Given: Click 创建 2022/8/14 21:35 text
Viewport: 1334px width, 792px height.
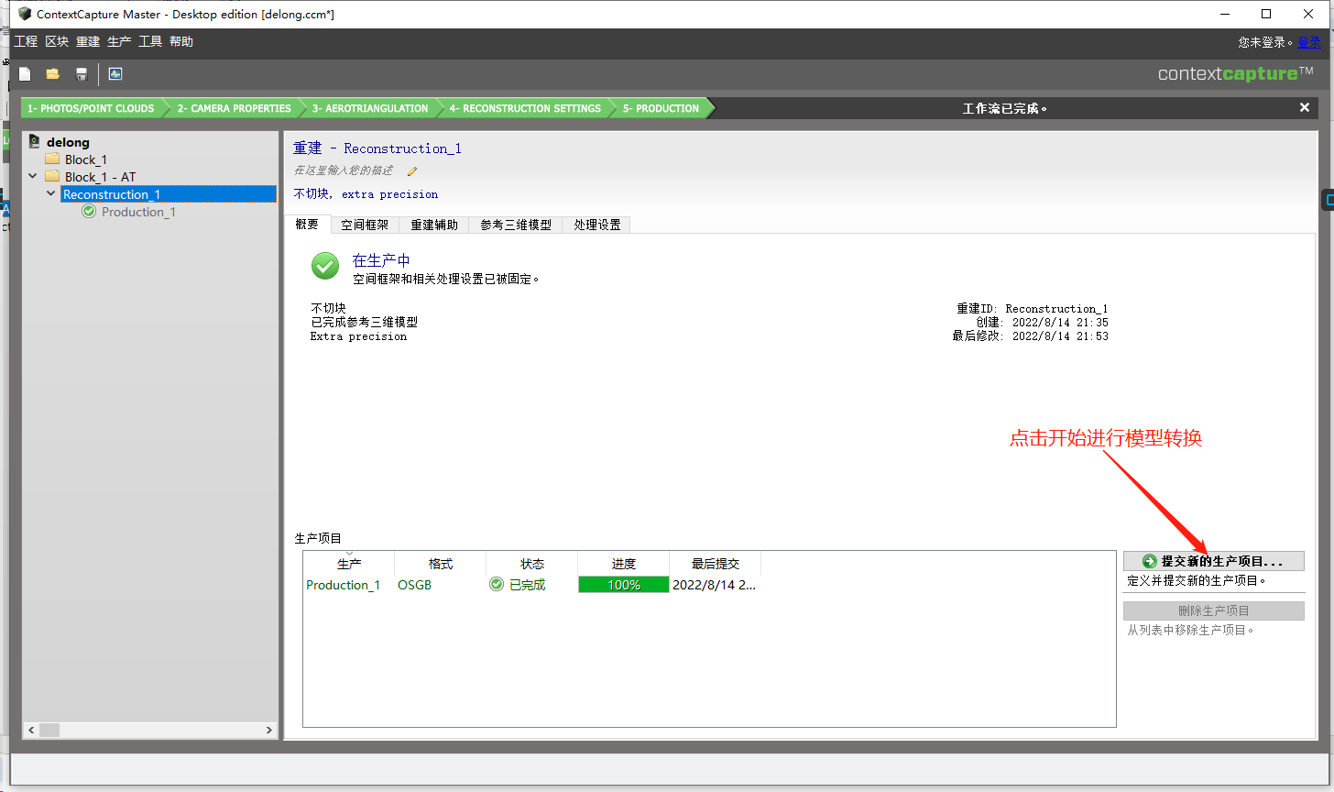Looking at the screenshot, I should (x=1043, y=323).
